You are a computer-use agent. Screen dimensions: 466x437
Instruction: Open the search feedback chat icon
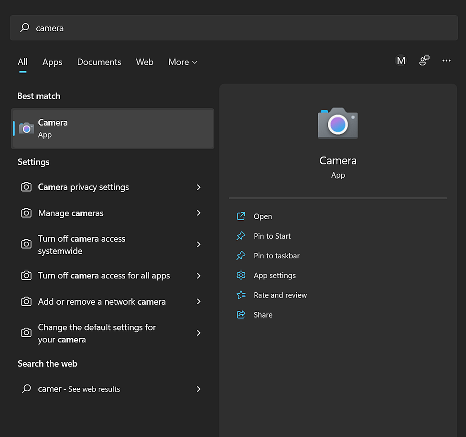point(424,61)
